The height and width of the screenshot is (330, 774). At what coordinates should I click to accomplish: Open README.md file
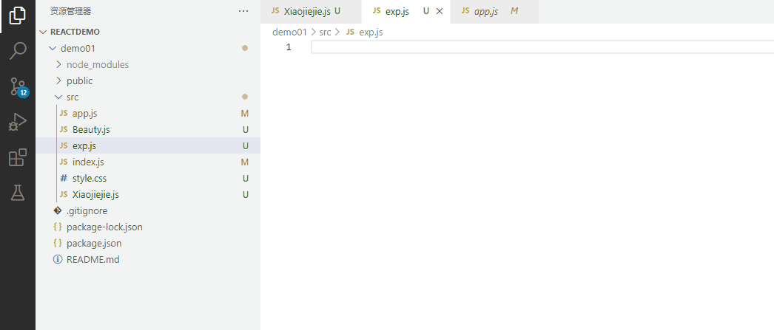click(x=148, y=259)
